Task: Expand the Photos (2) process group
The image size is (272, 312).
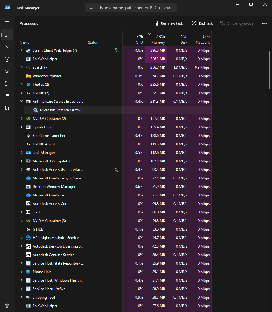Action: [x=21, y=84]
